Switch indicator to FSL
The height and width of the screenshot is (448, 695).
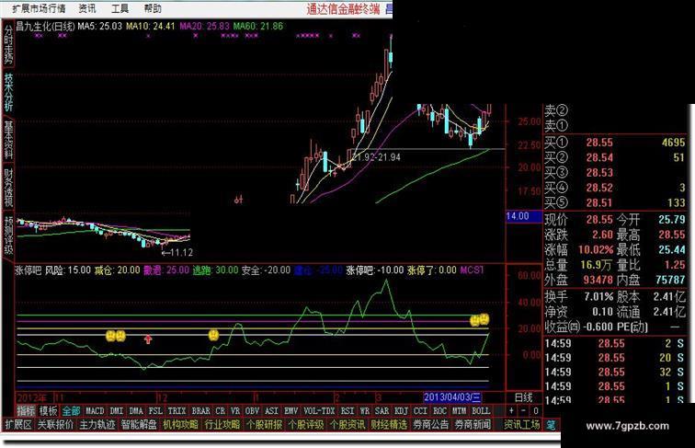click(x=155, y=410)
